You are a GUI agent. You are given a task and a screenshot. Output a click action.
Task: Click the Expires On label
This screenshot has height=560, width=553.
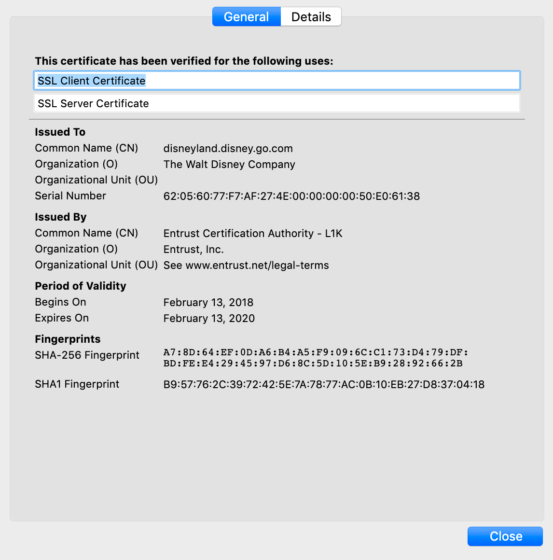tap(62, 318)
